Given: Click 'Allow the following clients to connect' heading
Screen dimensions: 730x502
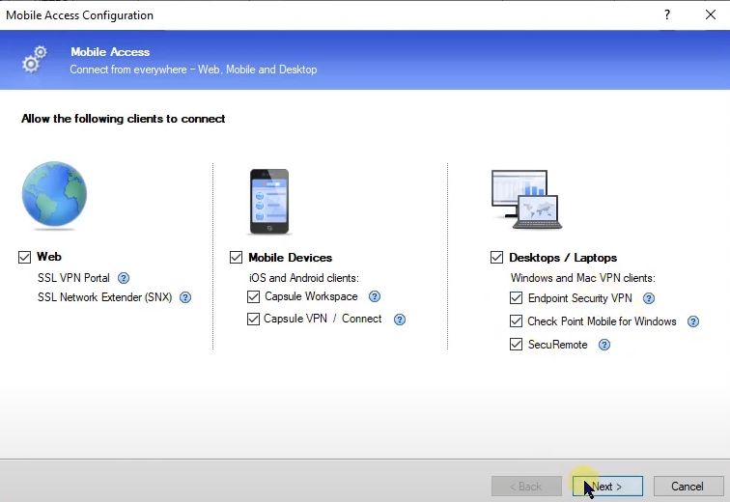Looking at the screenshot, I should point(124,119).
